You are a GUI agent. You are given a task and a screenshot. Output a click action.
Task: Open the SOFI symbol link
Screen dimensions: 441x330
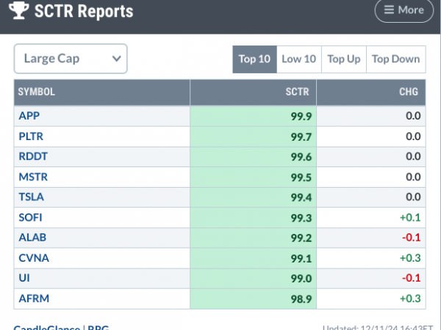[x=30, y=218]
